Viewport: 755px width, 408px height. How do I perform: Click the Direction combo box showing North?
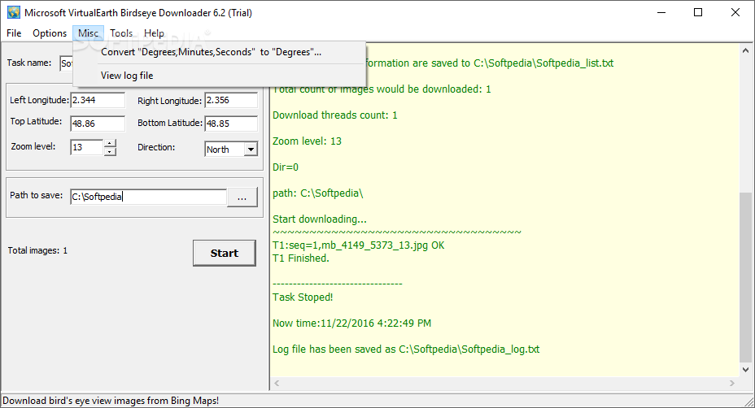[x=231, y=150]
